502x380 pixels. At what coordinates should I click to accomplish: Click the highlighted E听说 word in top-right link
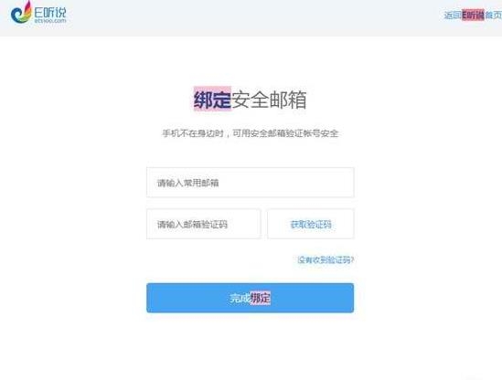click(473, 15)
